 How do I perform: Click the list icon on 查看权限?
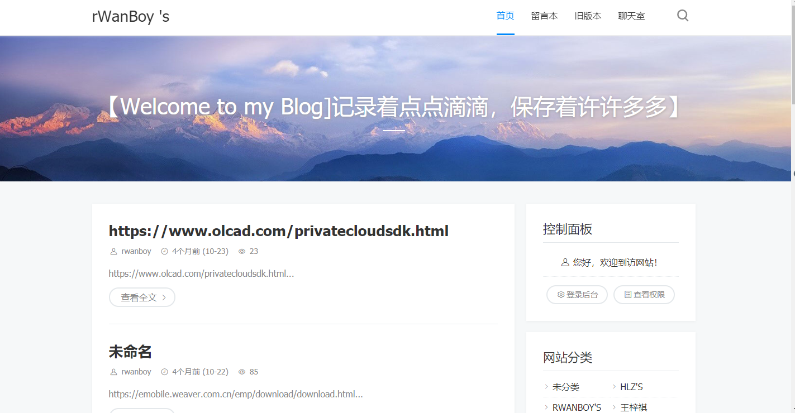coord(628,295)
